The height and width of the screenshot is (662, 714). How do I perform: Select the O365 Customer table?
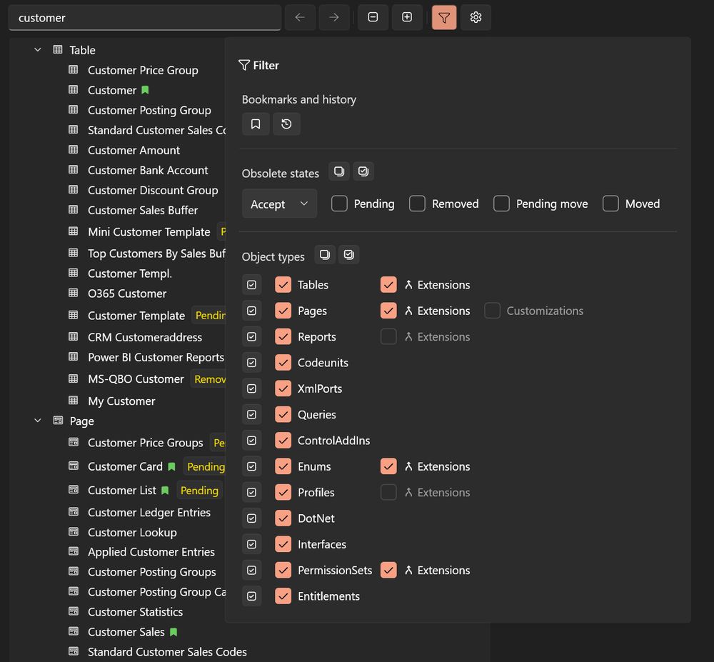click(127, 294)
